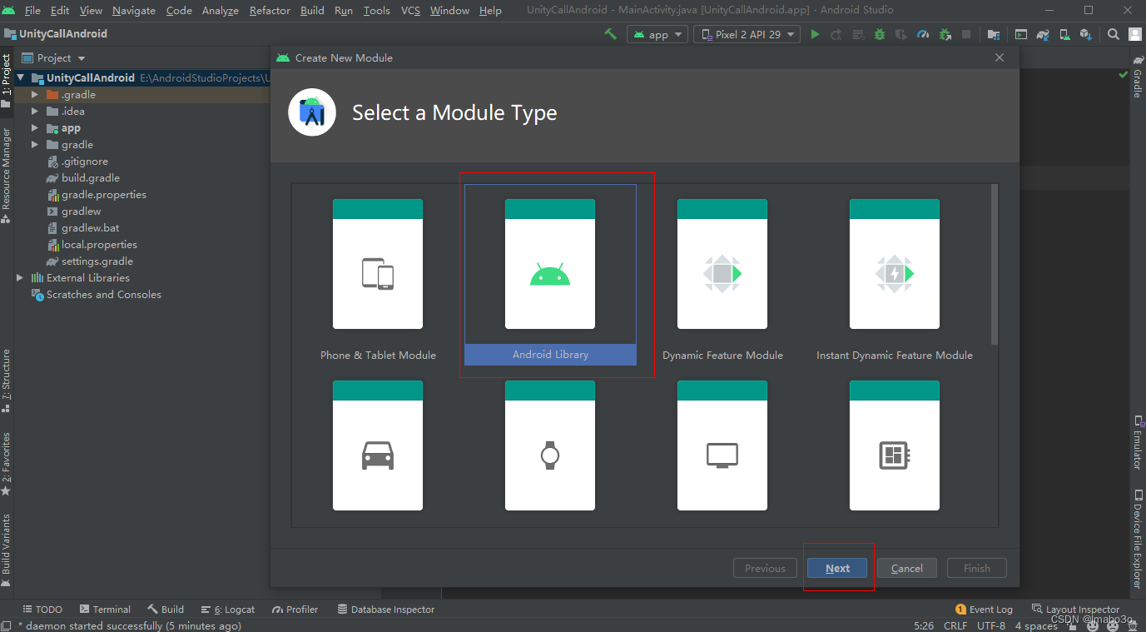Click the user avatar icon in toolbar
The width and height of the screenshot is (1146, 632).
(x=1135, y=34)
